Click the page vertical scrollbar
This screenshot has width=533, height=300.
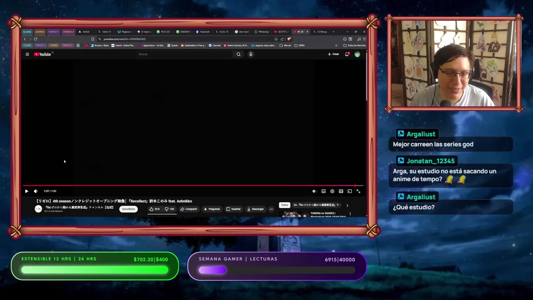pyautogui.click(x=366, y=77)
